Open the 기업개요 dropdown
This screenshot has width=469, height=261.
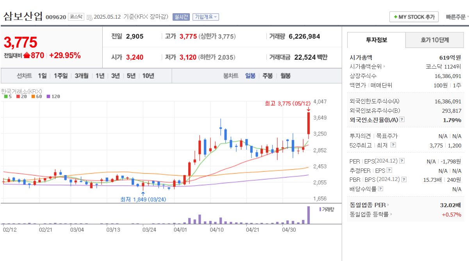coord(206,17)
